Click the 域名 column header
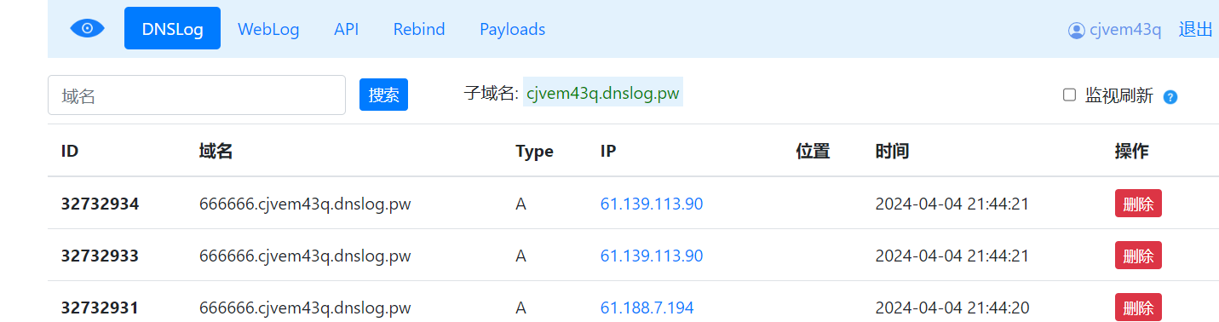 216,152
